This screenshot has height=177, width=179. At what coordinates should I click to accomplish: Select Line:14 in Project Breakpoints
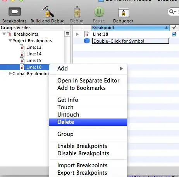pos(34,54)
